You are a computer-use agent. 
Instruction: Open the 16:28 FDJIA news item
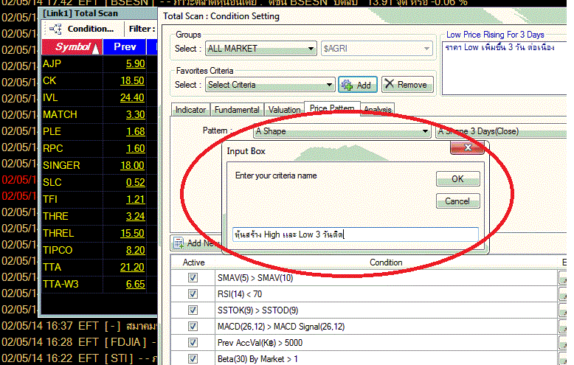[79, 342]
